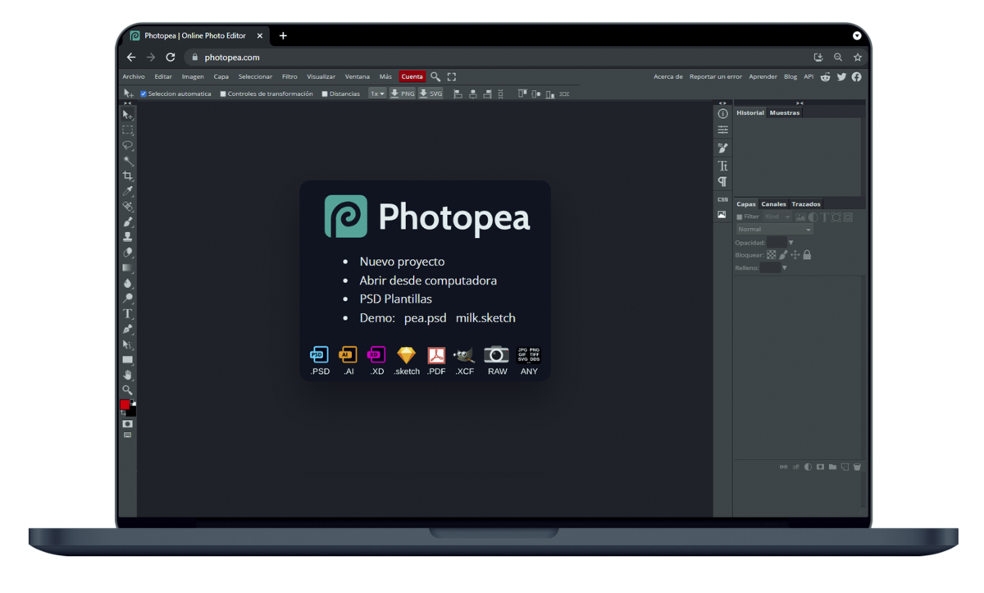Select the Eraser tool

(127, 252)
